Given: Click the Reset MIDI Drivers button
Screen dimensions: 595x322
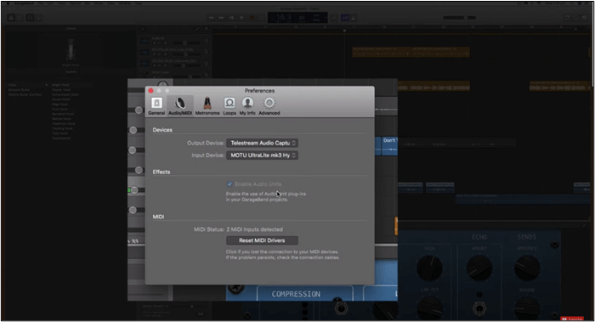Looking at the screenshot, I should [x=262, y=240].
